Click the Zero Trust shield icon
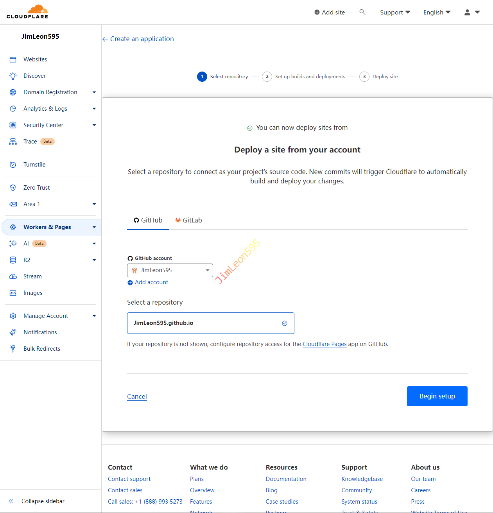The width and height of the screenshot is (493, 513). point(13,188)
